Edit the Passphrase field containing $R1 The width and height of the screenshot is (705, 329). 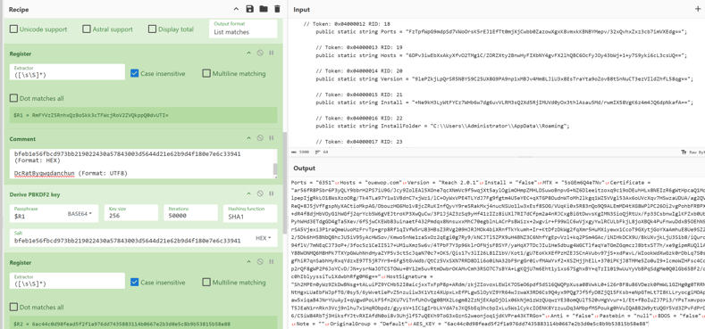pyautogui.click(x=38, y=213)
